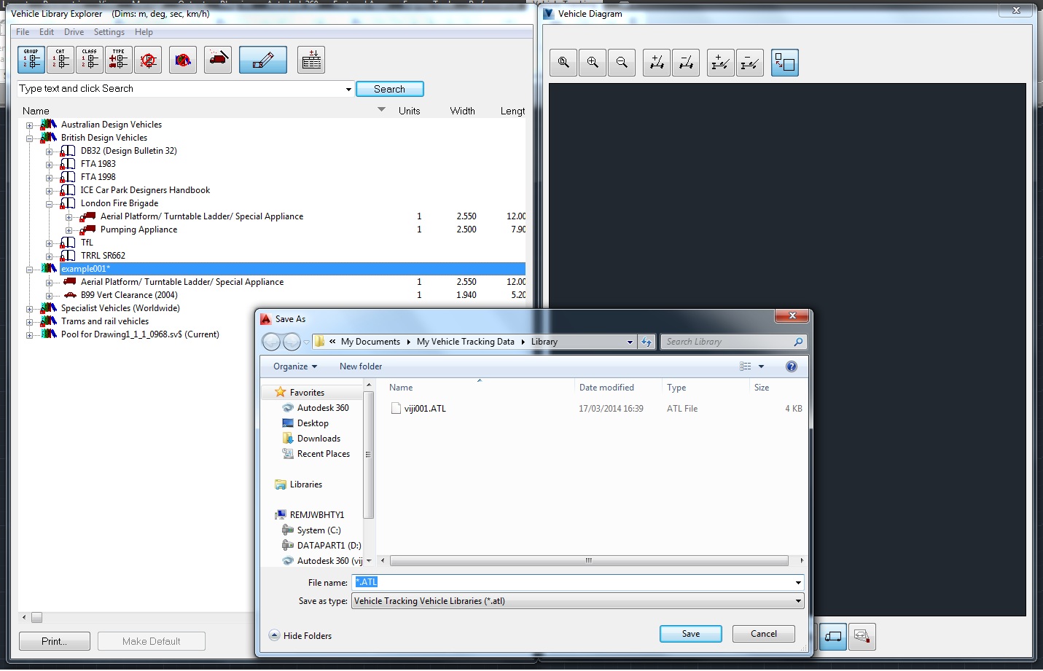Viewport: 1043px width, 671px height.
Task: Select the TRRL SR662 library
Action: (103, 256)
